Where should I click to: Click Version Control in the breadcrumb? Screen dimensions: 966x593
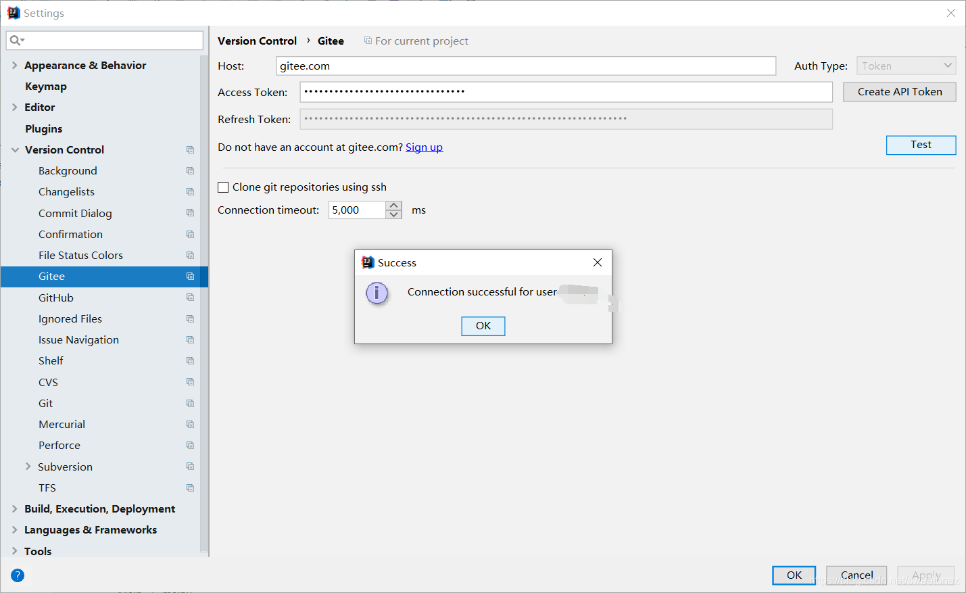pos(257,41)
